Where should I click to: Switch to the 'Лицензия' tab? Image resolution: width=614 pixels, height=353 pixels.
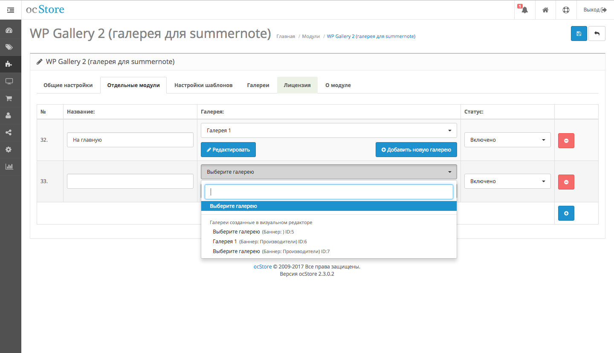point(297,85)
